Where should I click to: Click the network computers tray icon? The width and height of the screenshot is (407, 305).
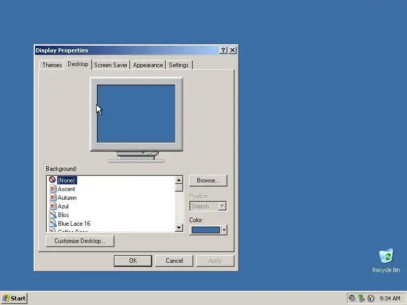coord(361,298)
